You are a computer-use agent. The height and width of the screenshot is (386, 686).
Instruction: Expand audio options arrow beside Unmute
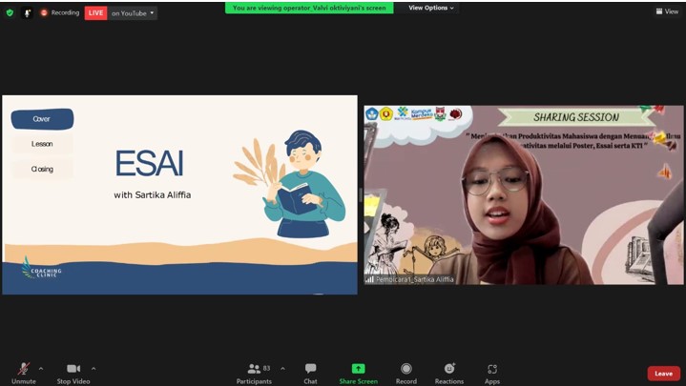click(40, 368)
